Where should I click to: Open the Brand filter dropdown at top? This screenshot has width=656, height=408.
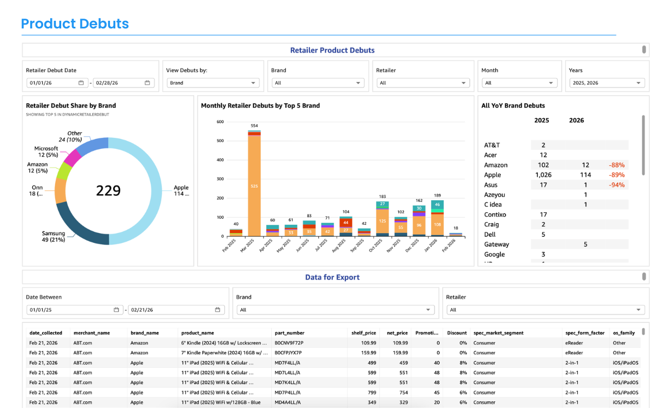click(x=318, y=83)
